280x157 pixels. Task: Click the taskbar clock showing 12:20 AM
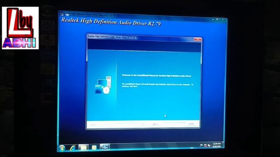(217, 145)
